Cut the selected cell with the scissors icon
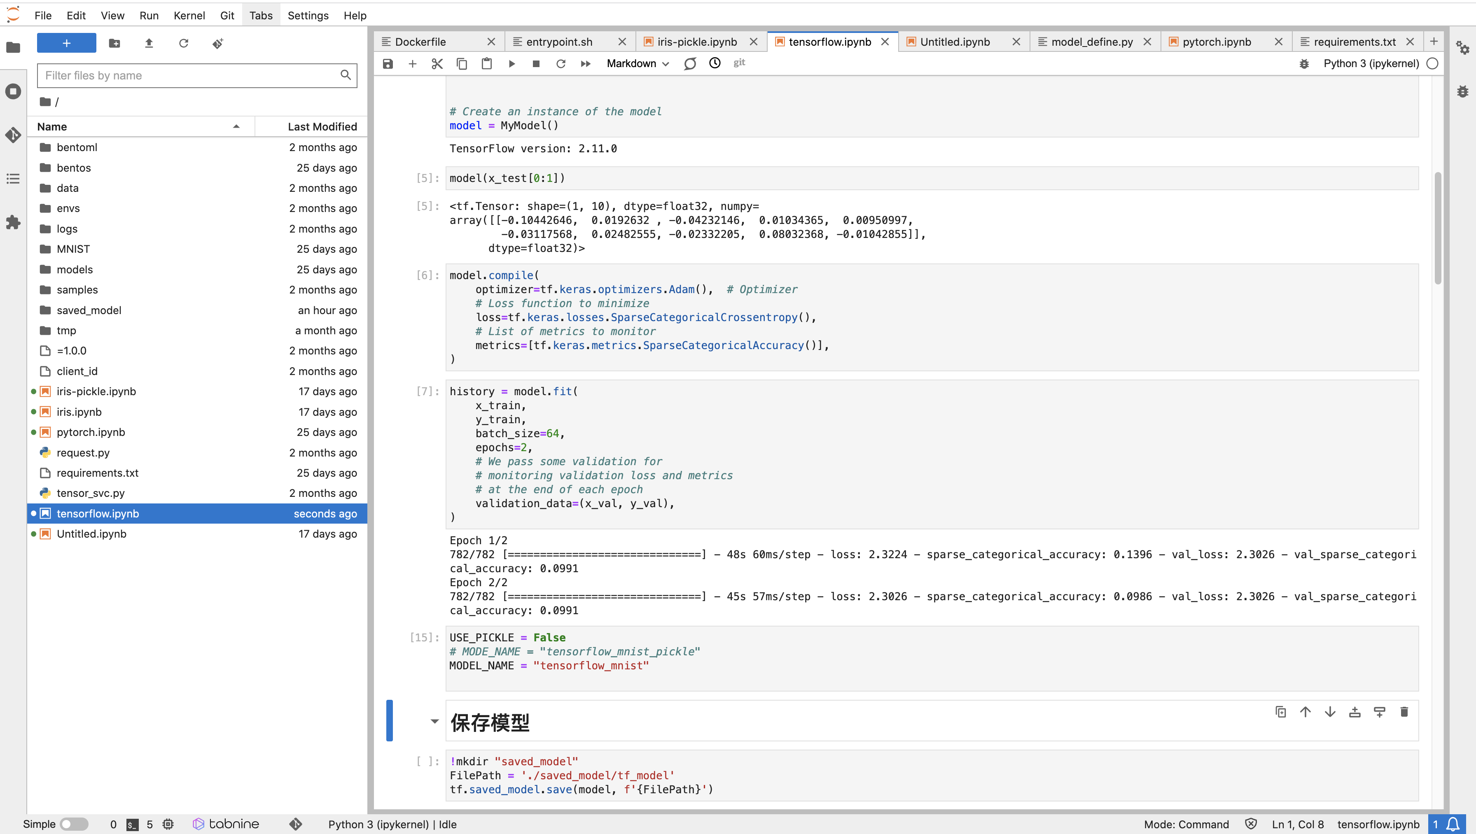This screenshot has height=834, width=1476. pyautogui.click(x=437, y=63)
